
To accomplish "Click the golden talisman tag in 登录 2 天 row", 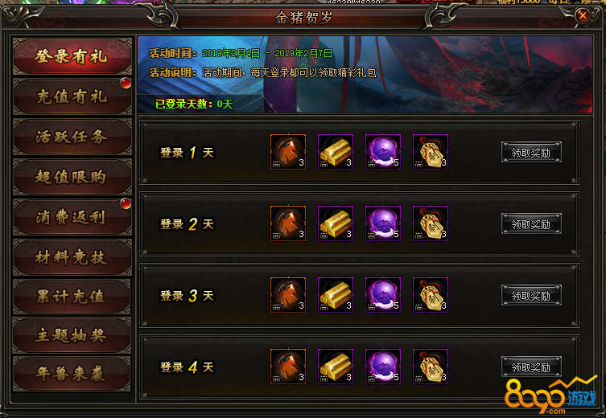I will [x=431, y=223].
